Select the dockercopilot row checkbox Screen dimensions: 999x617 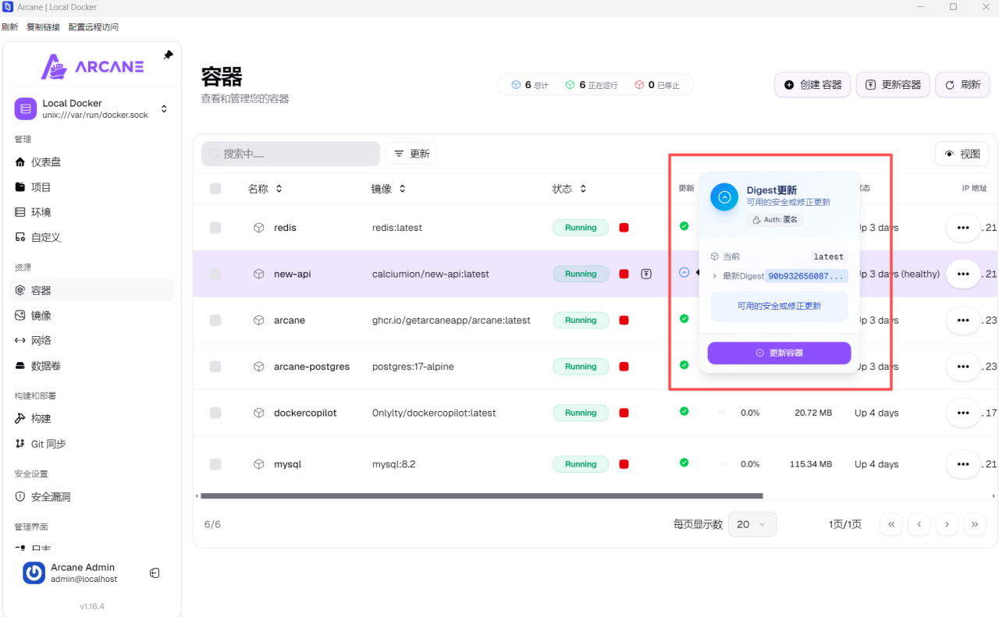pos(215,413)
